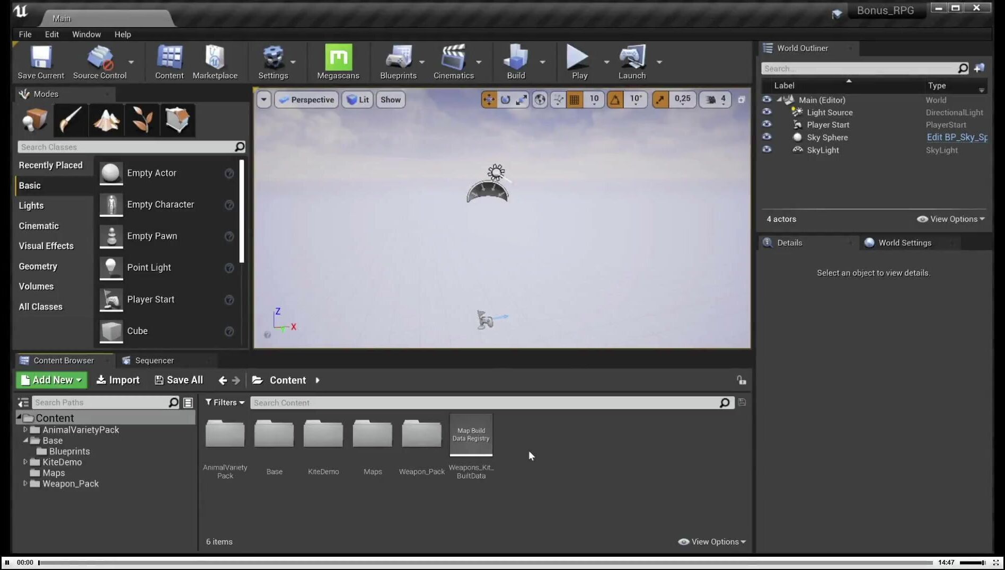Open the Filters dropdown in Content Browser
The height and width of the screenshot is (570, 1005).
pos(225,403)
